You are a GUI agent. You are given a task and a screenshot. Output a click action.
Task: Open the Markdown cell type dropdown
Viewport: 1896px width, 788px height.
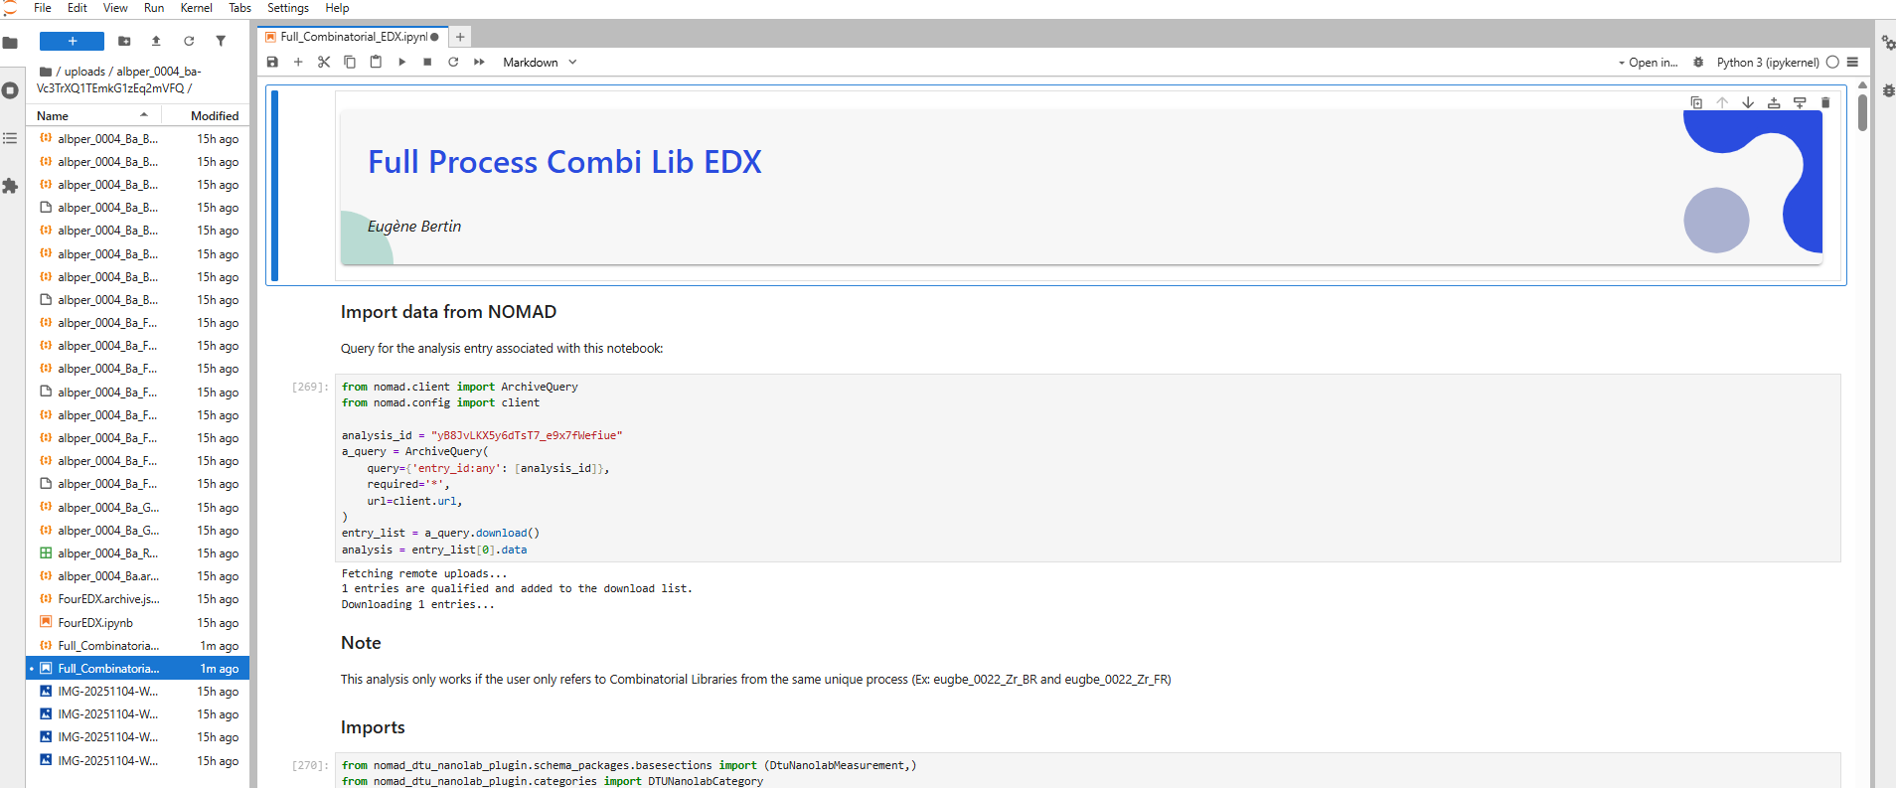tap(539, 63)
